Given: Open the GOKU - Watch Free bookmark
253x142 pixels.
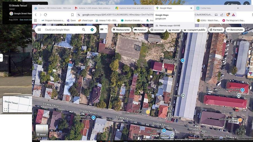Looking at the screenshot, I should point(208,20).
